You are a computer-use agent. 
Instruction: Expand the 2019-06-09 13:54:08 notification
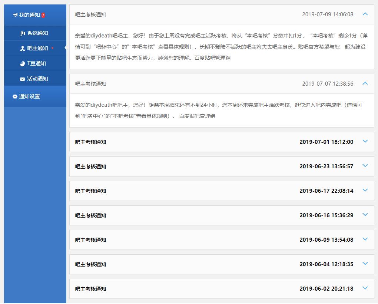[365, 239]
